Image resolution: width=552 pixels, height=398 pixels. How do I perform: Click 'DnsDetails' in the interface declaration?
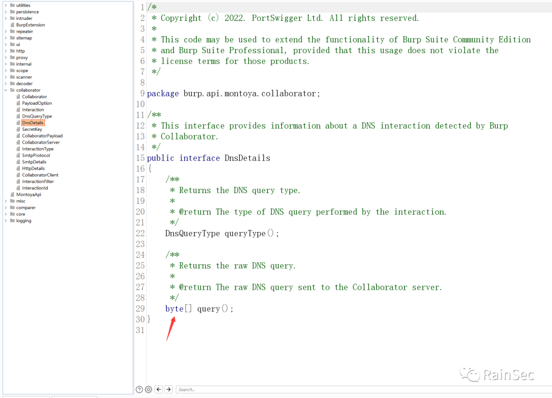(x=247, y=158)
